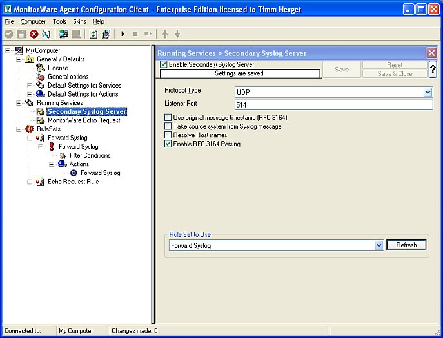Collapse the General / Defaults node
Viewport: 443px width, 338px height.
(x=19, y=59)
